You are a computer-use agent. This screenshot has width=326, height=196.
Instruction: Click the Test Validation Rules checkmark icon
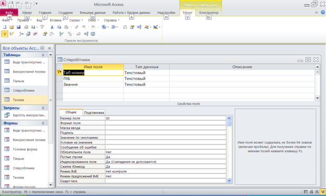[61, 33]
